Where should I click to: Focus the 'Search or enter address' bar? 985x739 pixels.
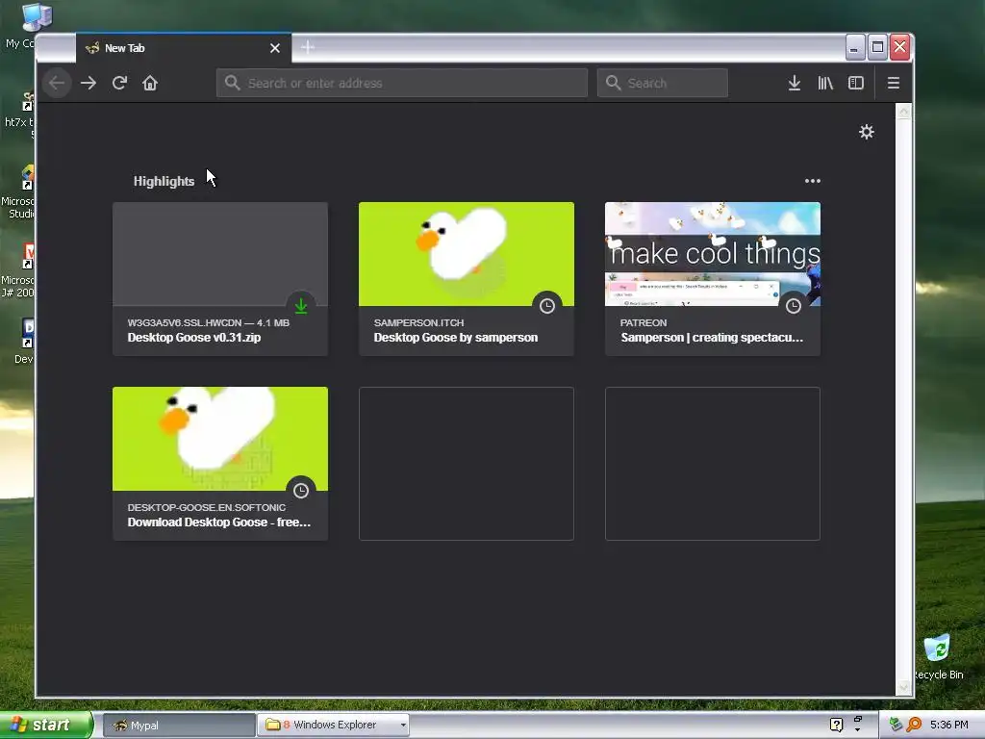(402, 83)
